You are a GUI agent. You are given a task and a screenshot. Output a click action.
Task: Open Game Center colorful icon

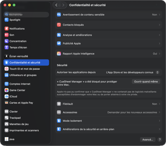(6, 90)
